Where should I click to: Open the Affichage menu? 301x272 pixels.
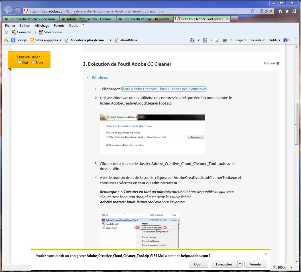click(42, 26)
